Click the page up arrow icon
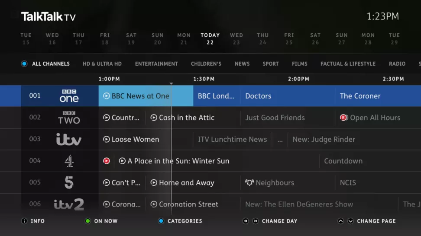This screenshot has width=421, height=236. point(340,221)
